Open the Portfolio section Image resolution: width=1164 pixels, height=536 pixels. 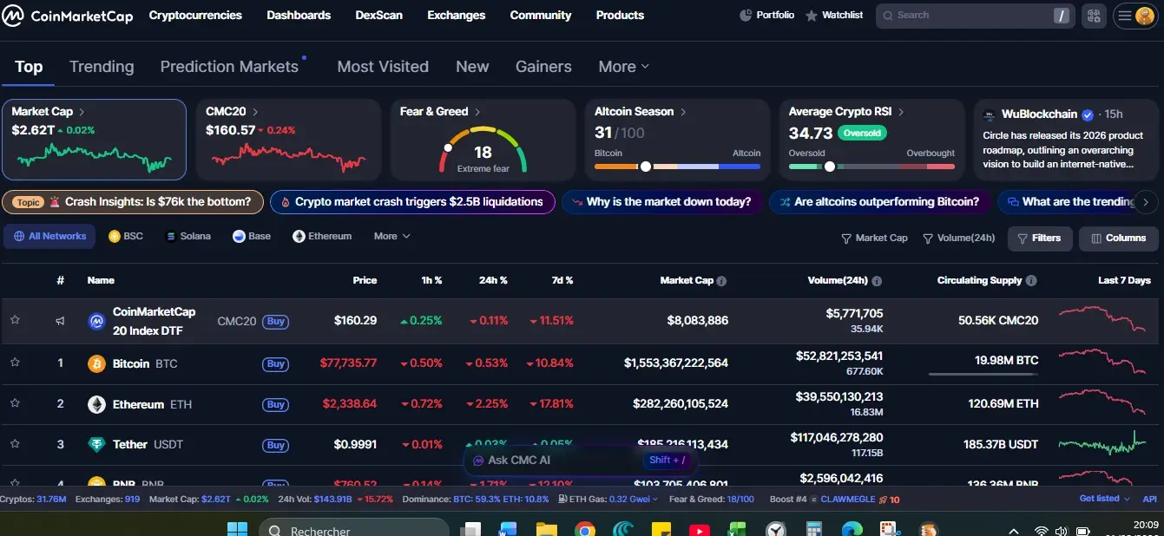766,15
